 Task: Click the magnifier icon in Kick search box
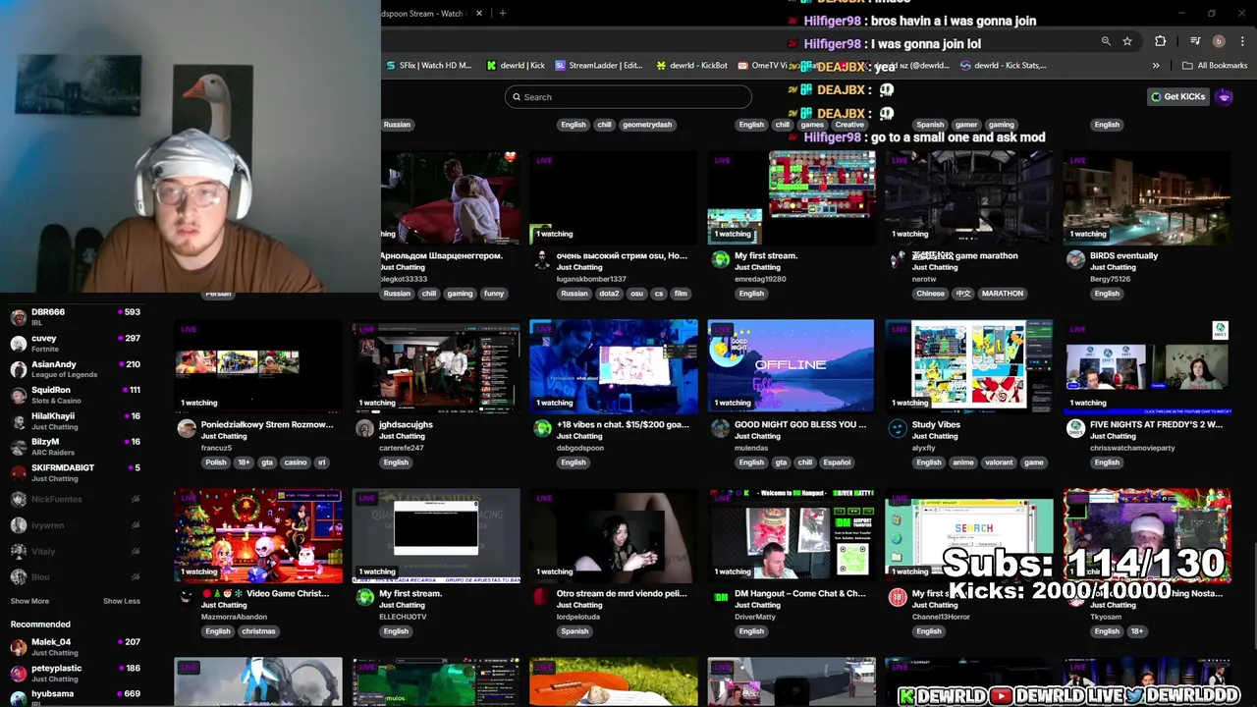click(x=517, y=97)
